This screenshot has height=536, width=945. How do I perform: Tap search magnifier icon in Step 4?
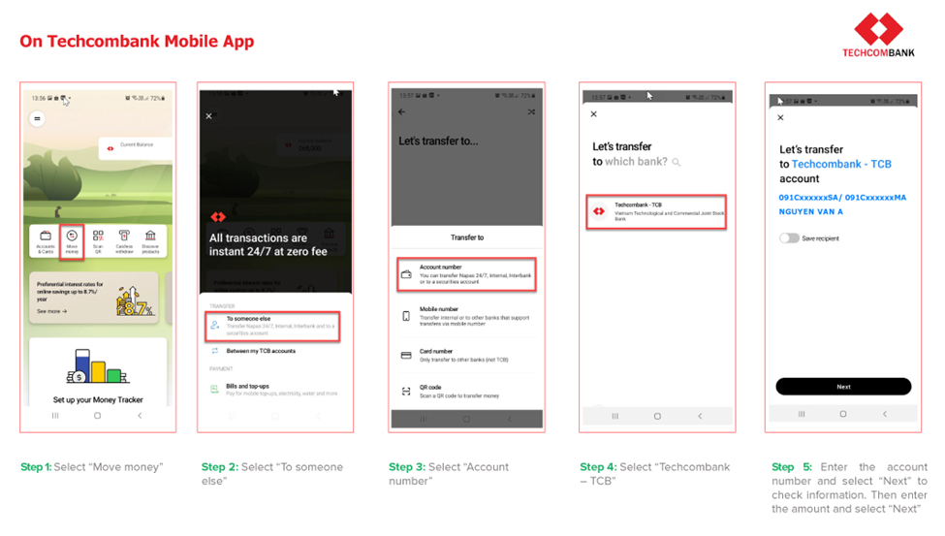[x=677, y=162]
